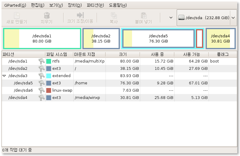Select the /dev/sda3 row in partition list

pos(119,76)
